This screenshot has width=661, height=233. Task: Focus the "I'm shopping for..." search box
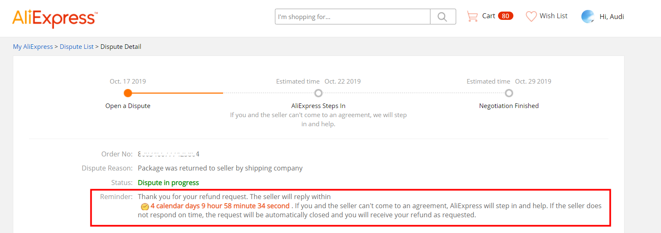click(x=352, y=17)
